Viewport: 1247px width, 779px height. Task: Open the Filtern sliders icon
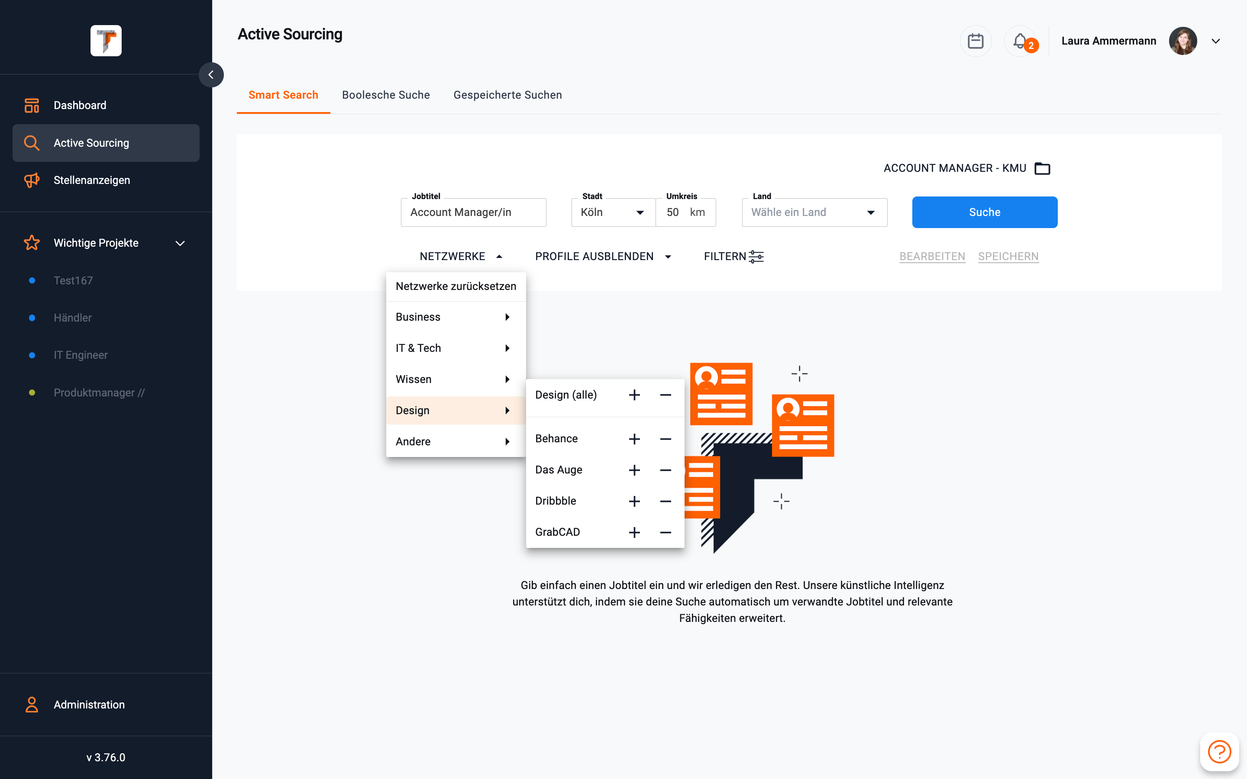(x=756, y=257)
